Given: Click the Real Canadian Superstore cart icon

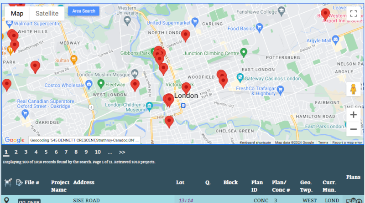Looking at the screenshot, I should 25,114.
